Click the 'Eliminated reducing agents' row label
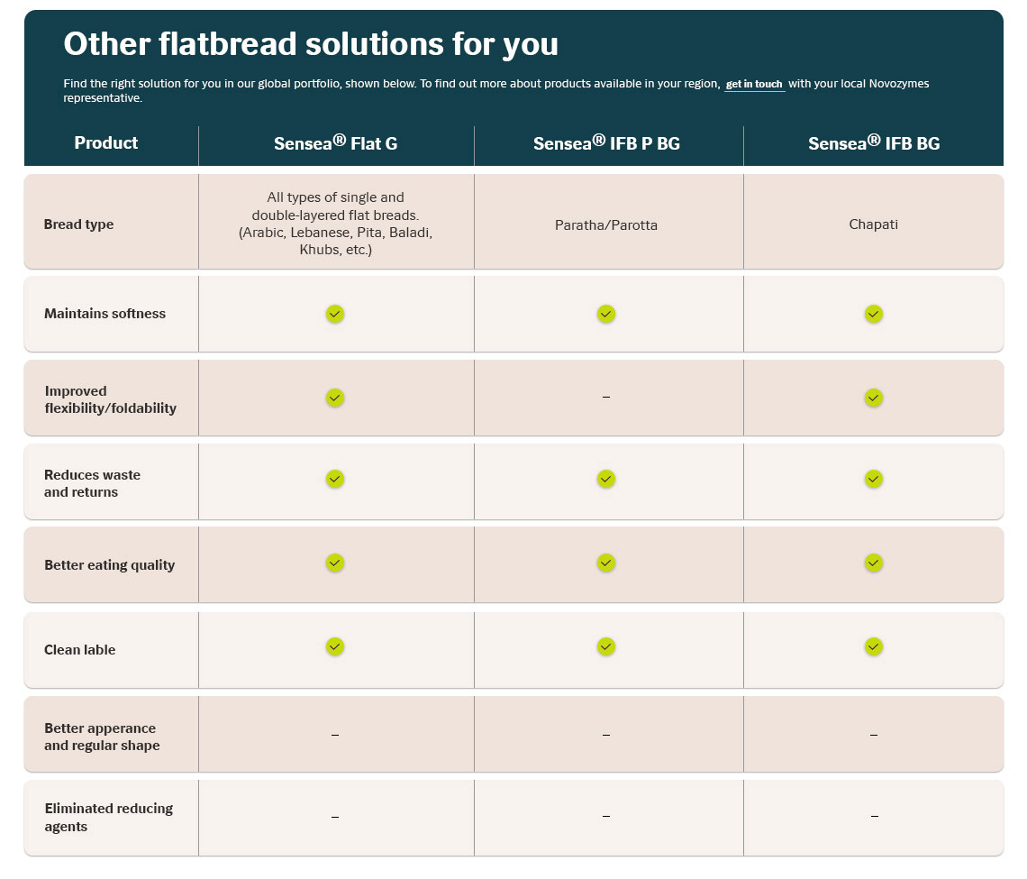The image size is (1027, 879). 109,818
